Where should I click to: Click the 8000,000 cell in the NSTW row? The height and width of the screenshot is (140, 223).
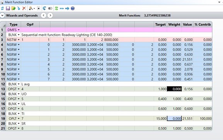click(111, 40)
